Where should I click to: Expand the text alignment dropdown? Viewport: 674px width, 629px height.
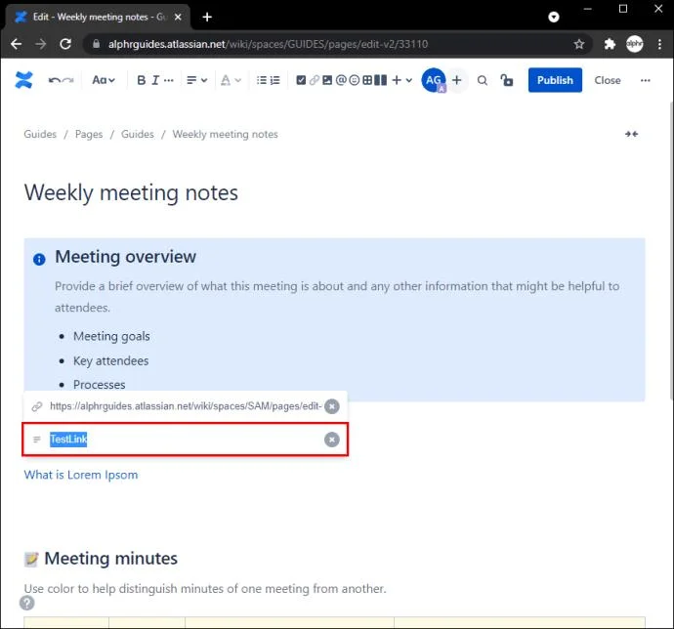tap(196, 80)
